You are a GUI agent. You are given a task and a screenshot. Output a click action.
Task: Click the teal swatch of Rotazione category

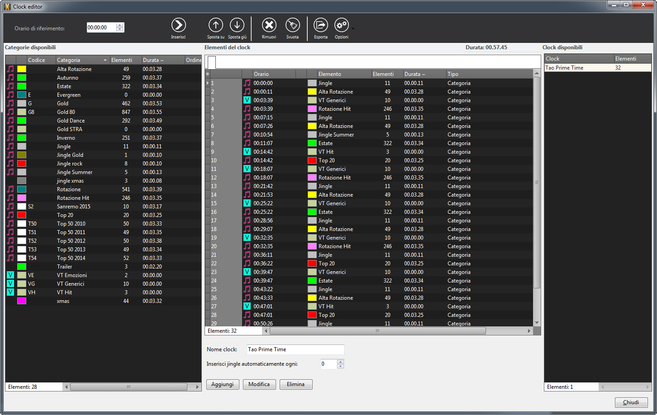pos(22,189)
